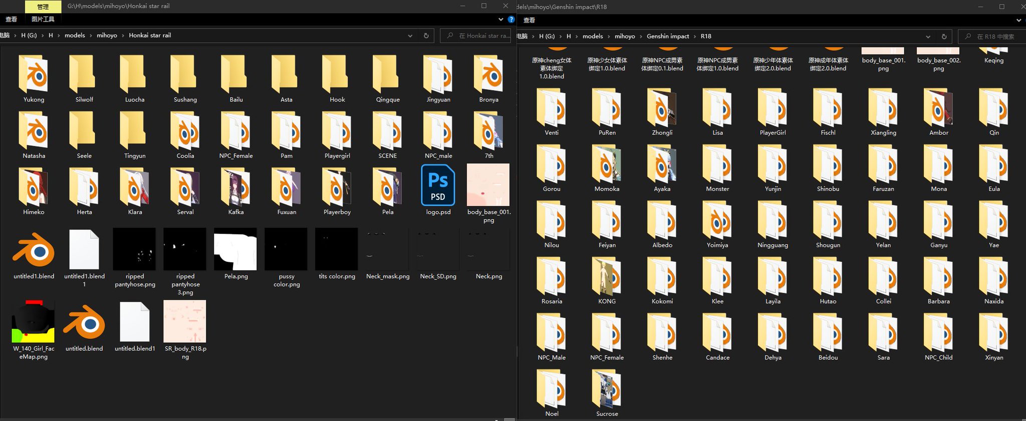1026x421 pixels.
Task: Select the Neck_SD.png thumbnail
Action: click(x=438, y=249)
